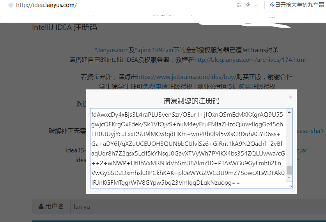Expand the address bar dropdown chevron
The image size is (326, 222).
point(256,5)
